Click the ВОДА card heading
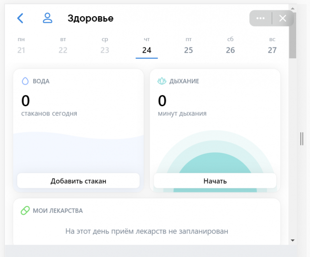Image resolution: width=310 pixels, height=257 pixels. [x=41, y=81]
